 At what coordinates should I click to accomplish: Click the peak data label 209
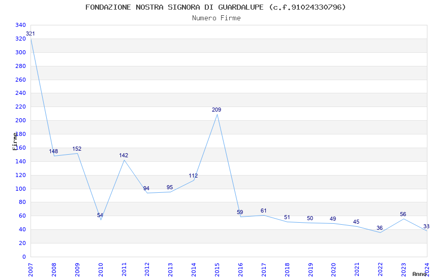[217, 110]
